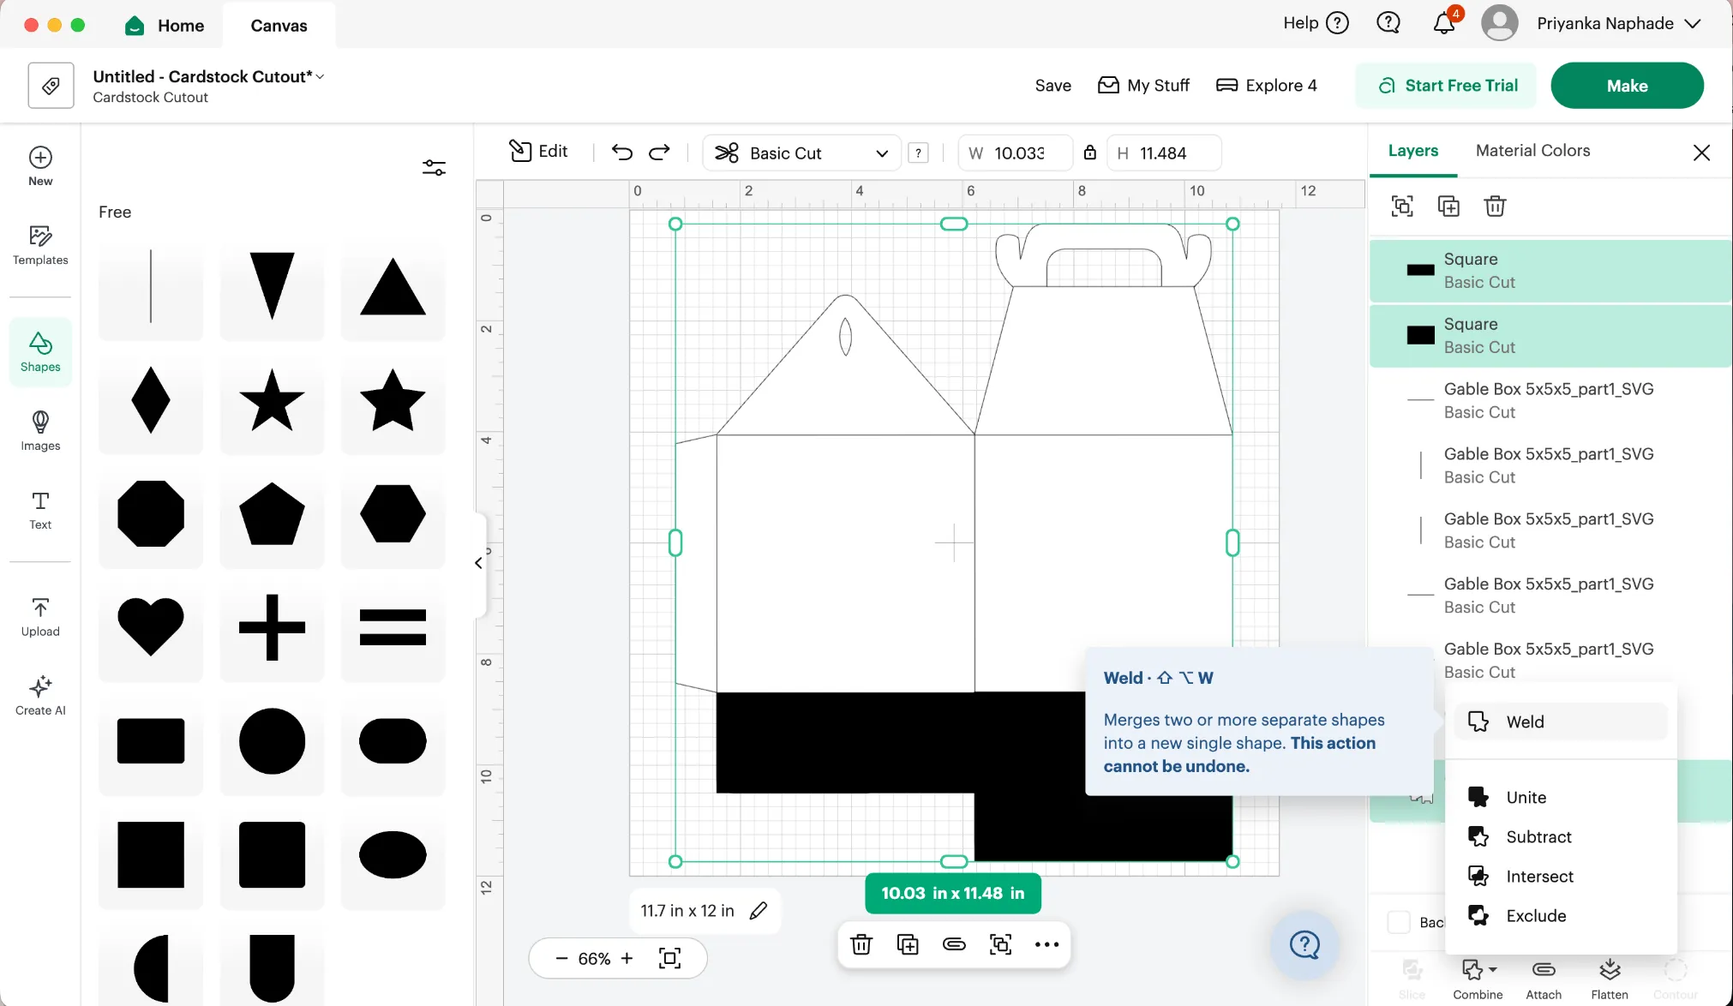Group selected layers in Layers panel
The image size is (1733, 1006).
(1402, 206)
